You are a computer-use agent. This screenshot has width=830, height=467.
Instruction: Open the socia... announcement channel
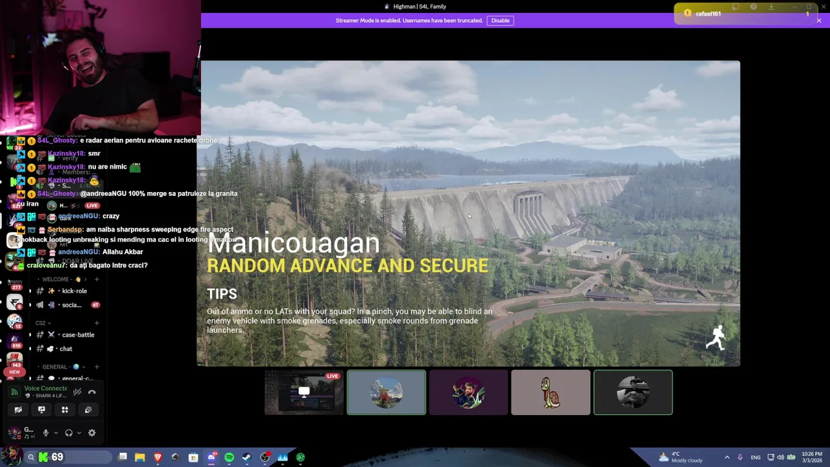pos(68,305)
